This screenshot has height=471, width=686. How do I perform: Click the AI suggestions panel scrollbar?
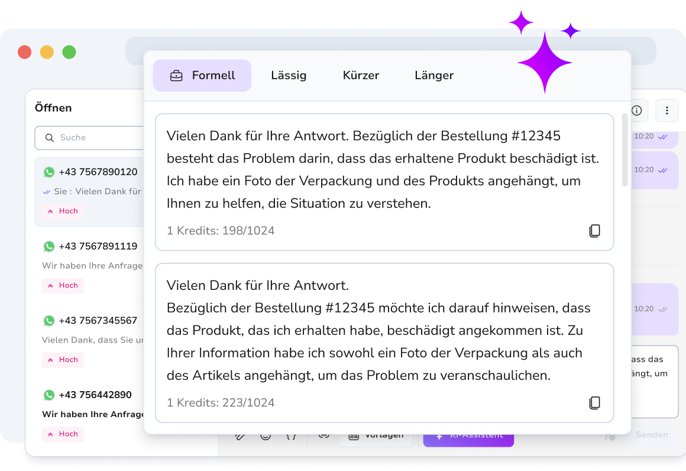pyautogui.click(x=624, y=150)
